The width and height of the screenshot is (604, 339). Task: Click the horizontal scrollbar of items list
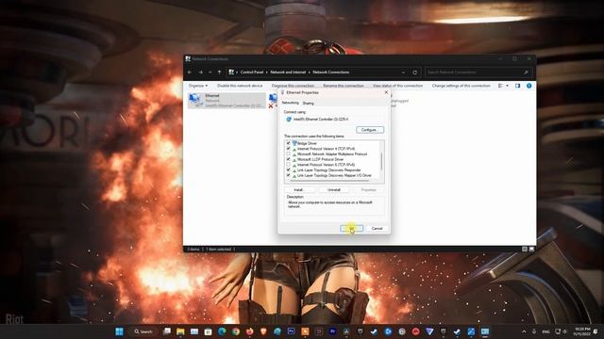tap(329, 181)
